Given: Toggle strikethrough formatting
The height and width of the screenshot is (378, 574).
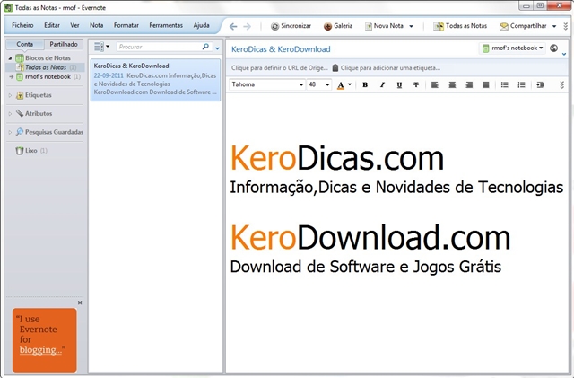Looking at the screenshot, I should pyautogui.click(x=416, y=84).
